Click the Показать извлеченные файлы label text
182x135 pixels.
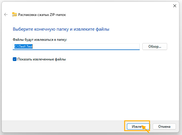[x=41, y=59]
